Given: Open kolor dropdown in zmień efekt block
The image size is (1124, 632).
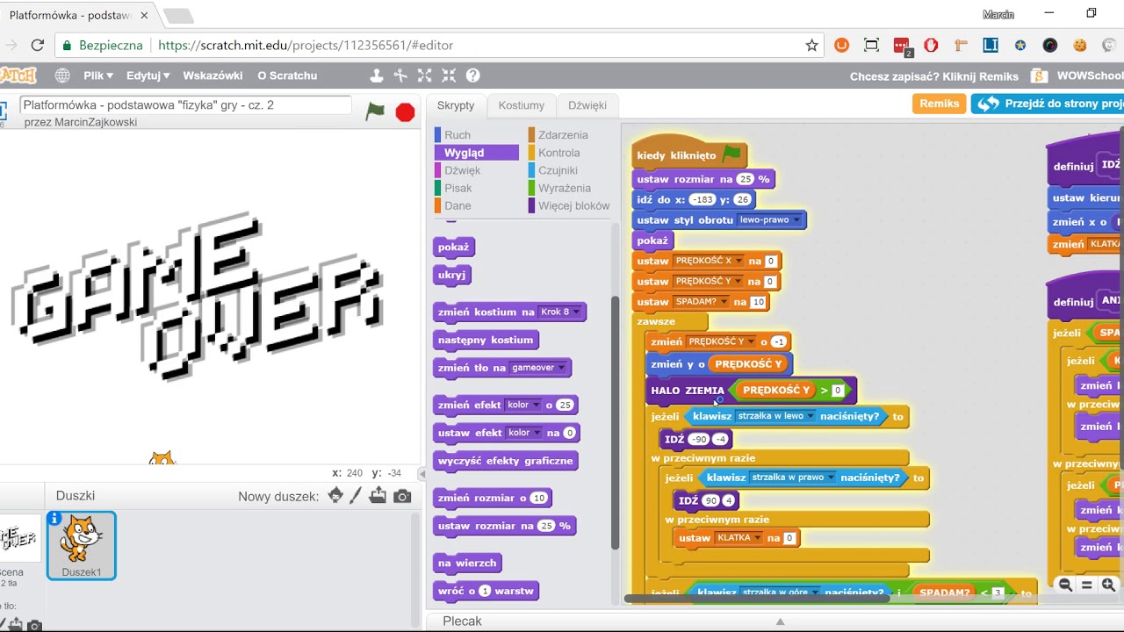Looking at the screenshot, I should click(523, 405).
